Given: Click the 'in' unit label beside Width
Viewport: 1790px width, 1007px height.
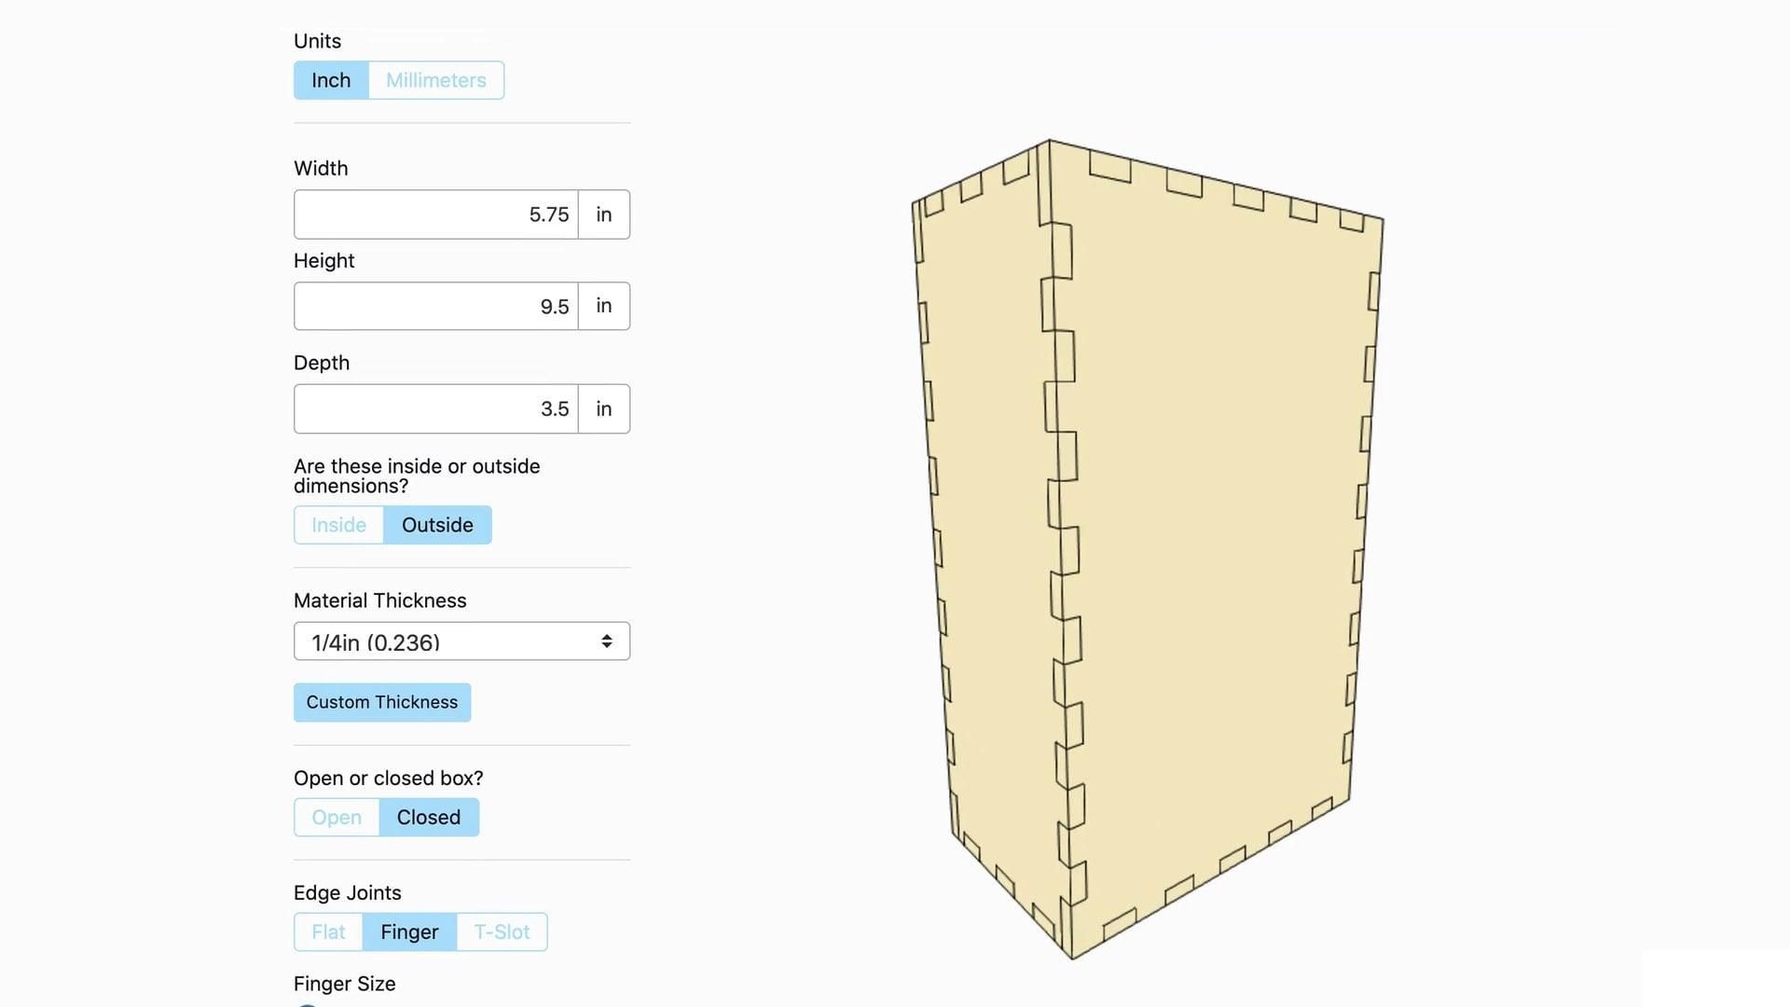Looking at the screenshot, I should tap(604, 214).
